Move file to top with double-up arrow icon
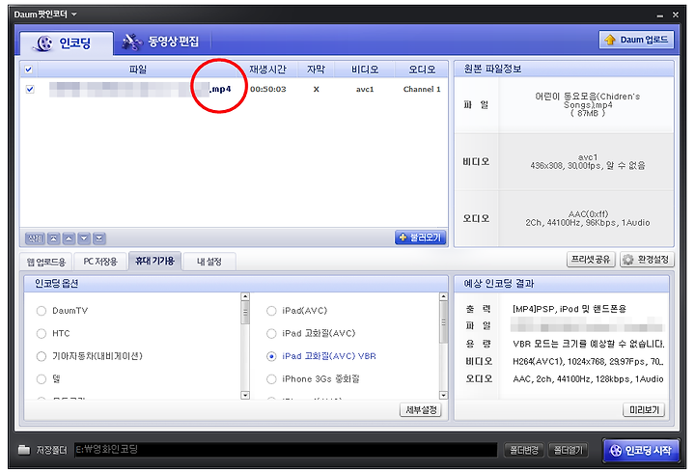This screenshot has height=473, width=695. (53, 238)
